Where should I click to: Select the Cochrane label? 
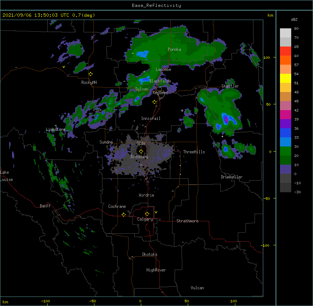117,206
